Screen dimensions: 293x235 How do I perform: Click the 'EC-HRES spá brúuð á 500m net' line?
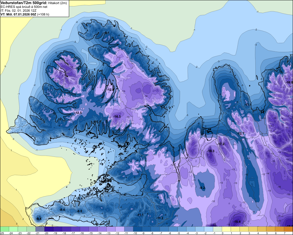(24, 7)
